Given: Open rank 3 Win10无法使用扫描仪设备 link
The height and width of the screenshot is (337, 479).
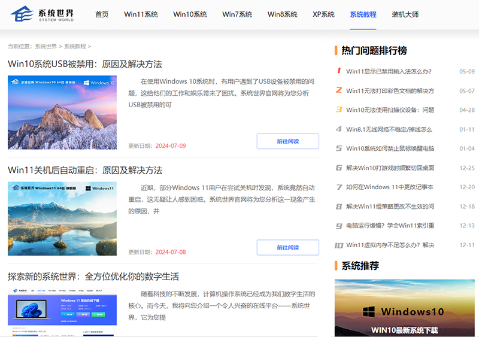Looking at the screenshot, I should click(390, 110).
